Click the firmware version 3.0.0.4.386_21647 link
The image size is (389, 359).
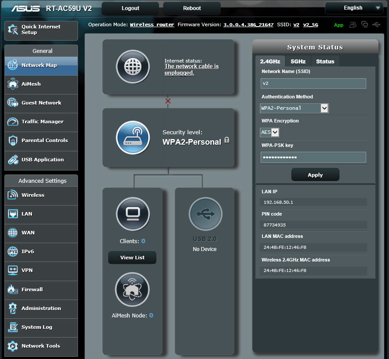click(248, 24)
